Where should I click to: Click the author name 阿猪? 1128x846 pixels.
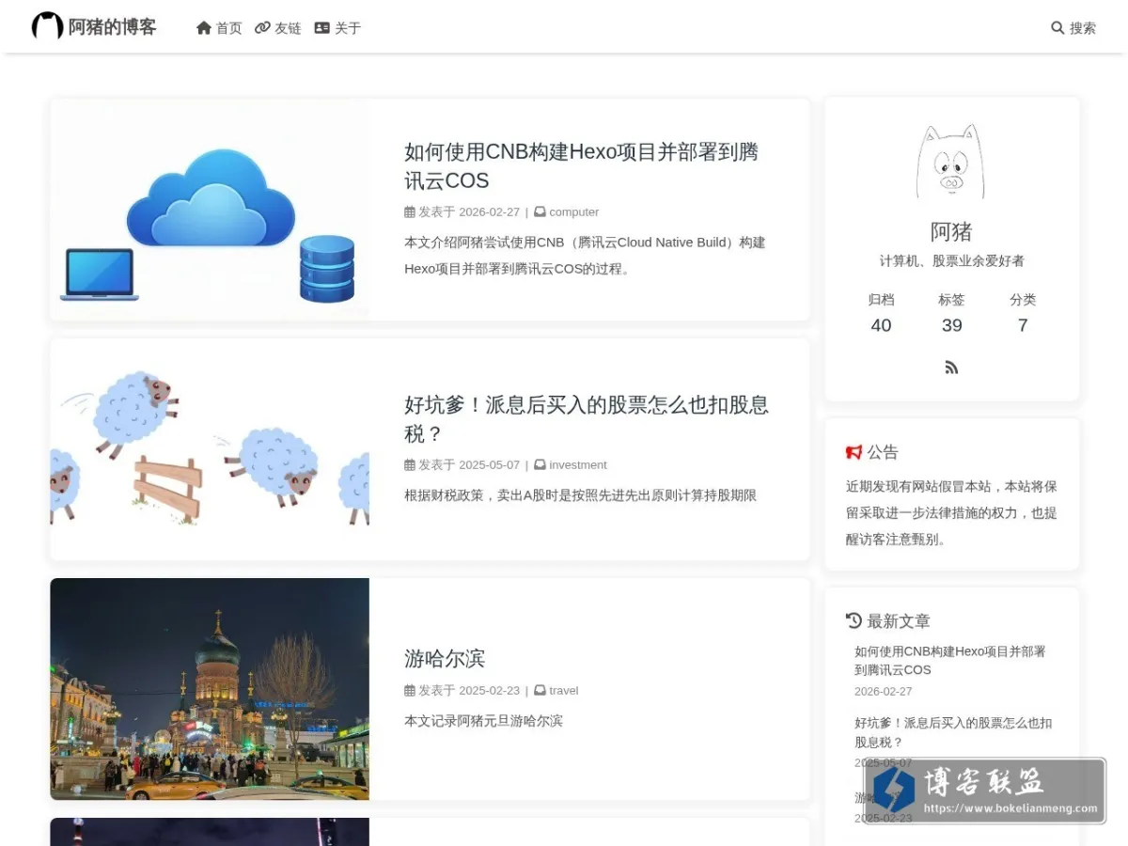point(951,232)
